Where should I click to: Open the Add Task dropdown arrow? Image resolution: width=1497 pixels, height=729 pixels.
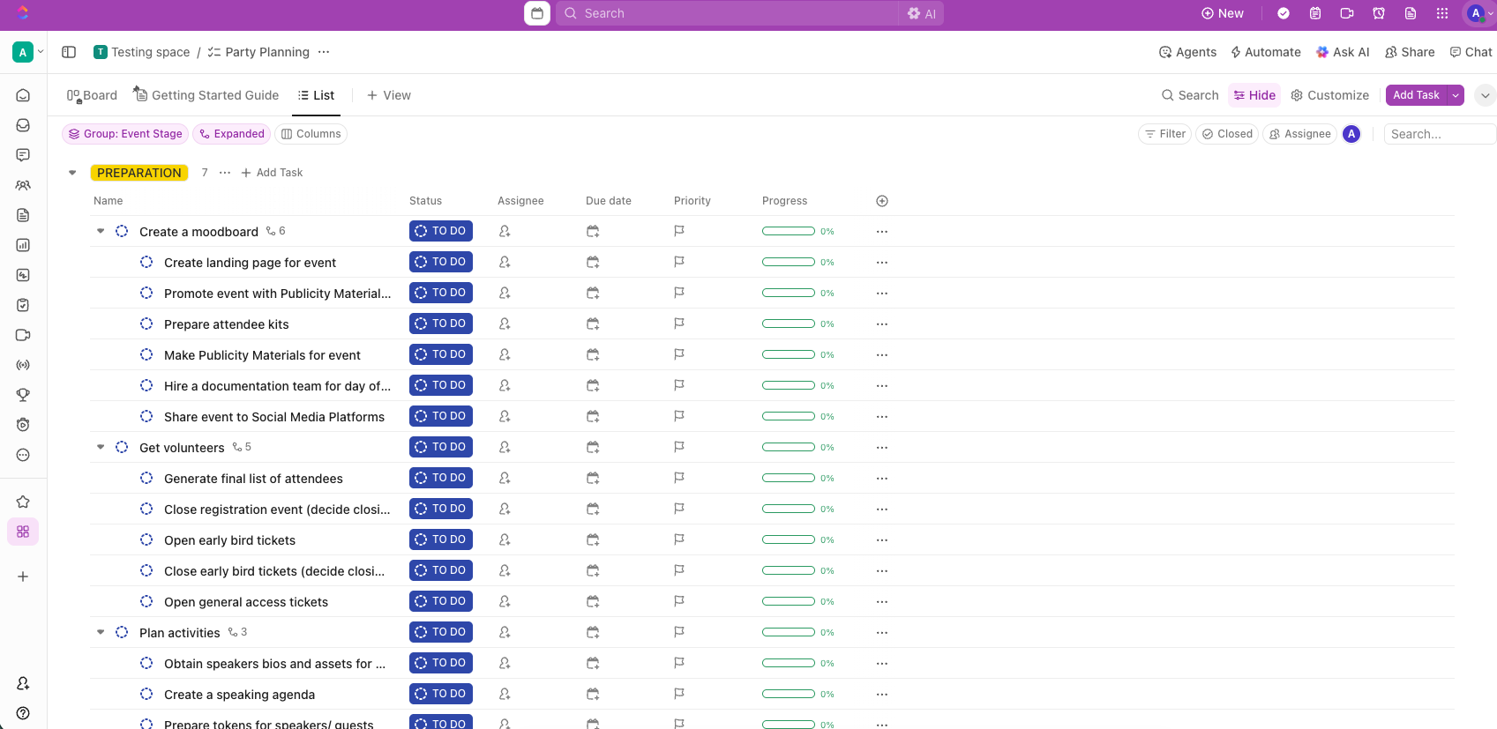1456,95
